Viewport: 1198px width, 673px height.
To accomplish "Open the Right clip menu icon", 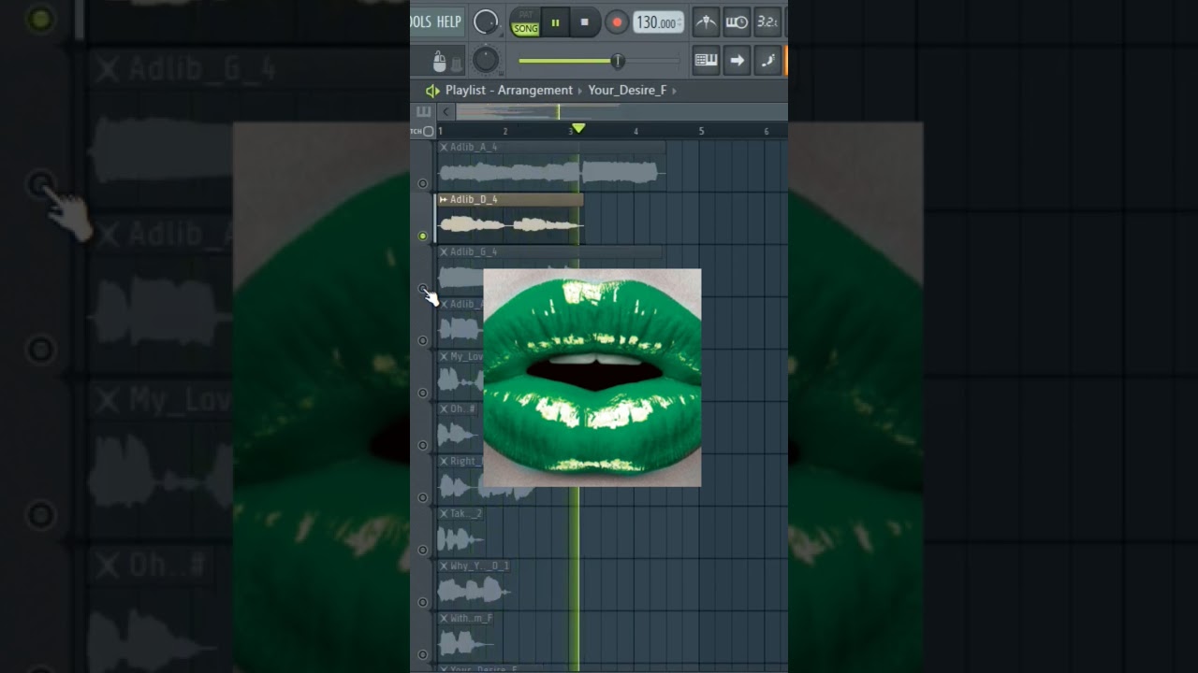I will 444,461.
